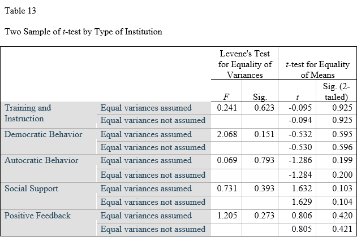The height and width of the screenshot is (237, 357).
Task: Select "Equal variances assumed" in Social Support row
Action: click(x=146, y=188)
